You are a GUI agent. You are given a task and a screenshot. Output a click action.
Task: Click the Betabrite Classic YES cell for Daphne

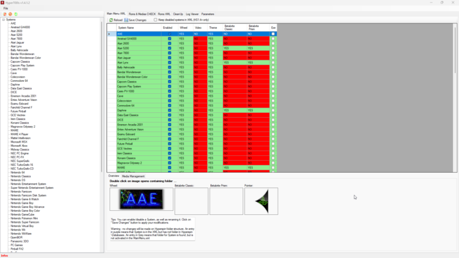pos(234,110)
